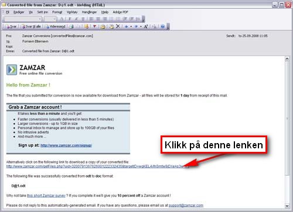The image size is (293, 212).
Task: Click the recipient 'Fornavn Etternavn'
Action: coord(35,41)
